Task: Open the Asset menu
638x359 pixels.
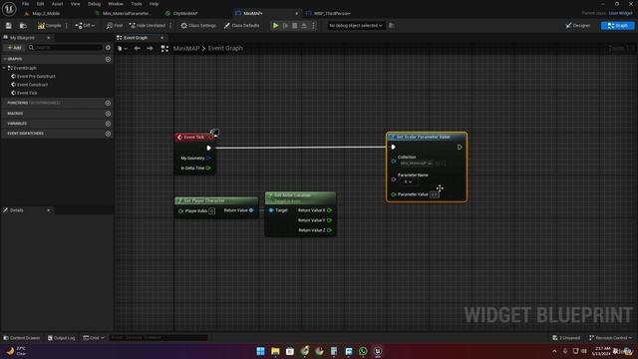Action: 57,4
